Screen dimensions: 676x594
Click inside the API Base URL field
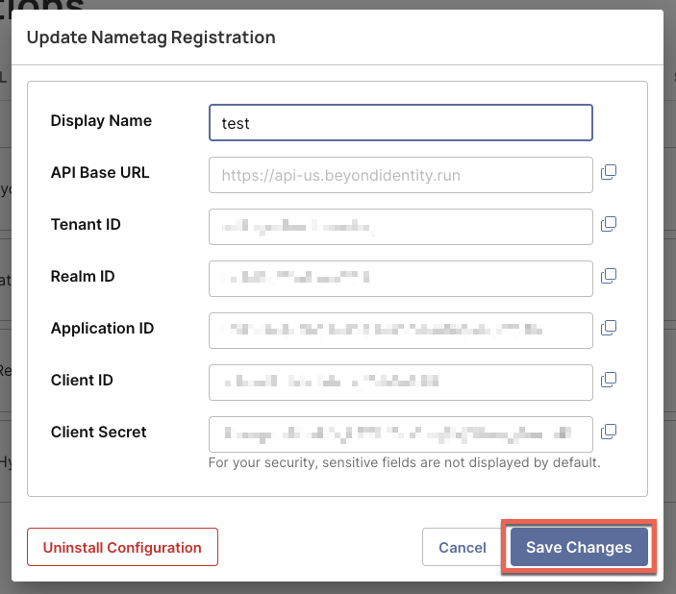point(400,175)
